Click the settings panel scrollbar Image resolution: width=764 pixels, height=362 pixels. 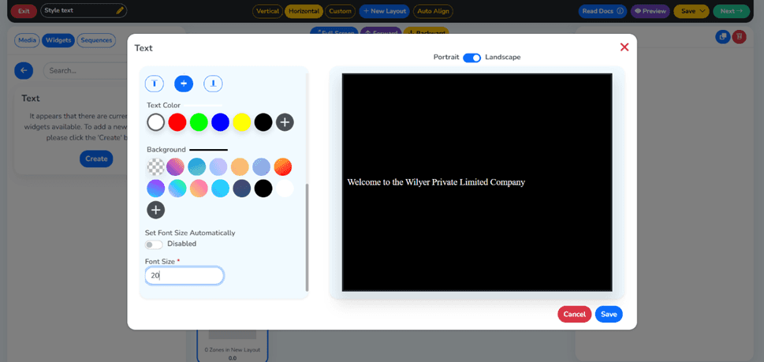click(x=307, y=237)
